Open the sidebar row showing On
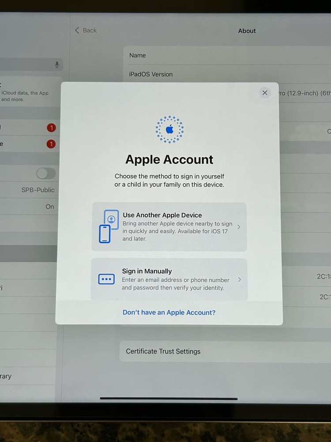The width and height of the screenshot is (331, 442). coord(28,206)
